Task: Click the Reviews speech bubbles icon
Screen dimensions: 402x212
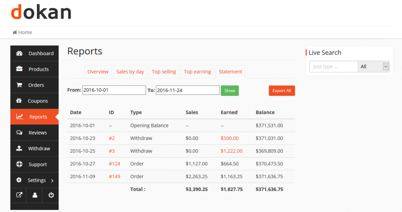Action: click(19, 132)
